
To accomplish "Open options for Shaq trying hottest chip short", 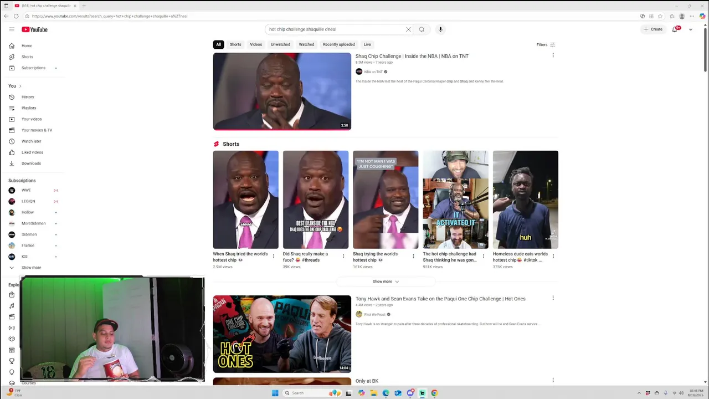I will [x=413, y=256].
